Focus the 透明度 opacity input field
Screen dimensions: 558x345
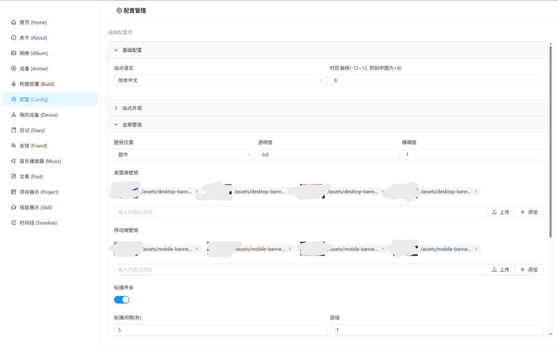click(x=329, y=154)
